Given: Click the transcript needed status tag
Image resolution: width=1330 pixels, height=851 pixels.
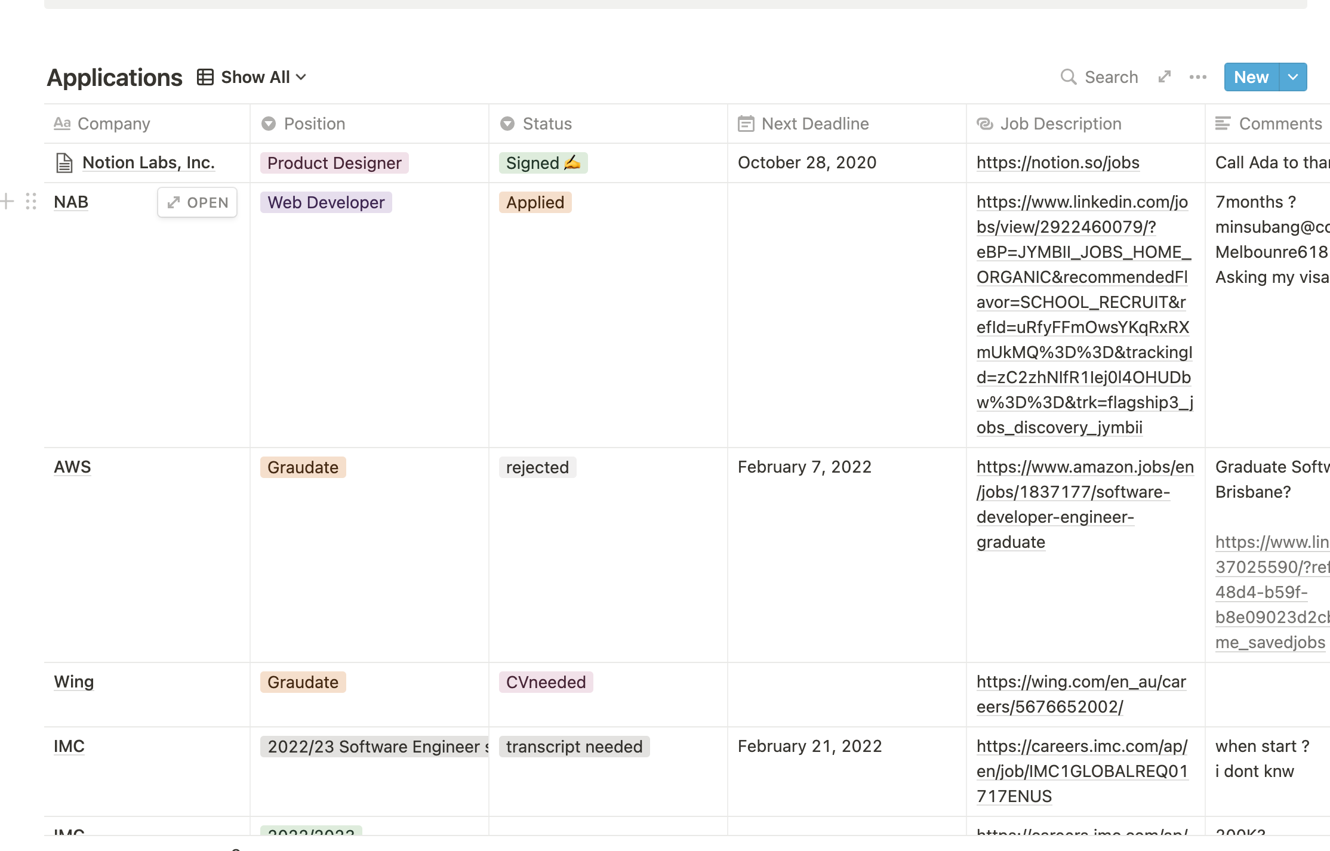Looking at the screenshot, I should pyautogui.click(x=574, y=747).
